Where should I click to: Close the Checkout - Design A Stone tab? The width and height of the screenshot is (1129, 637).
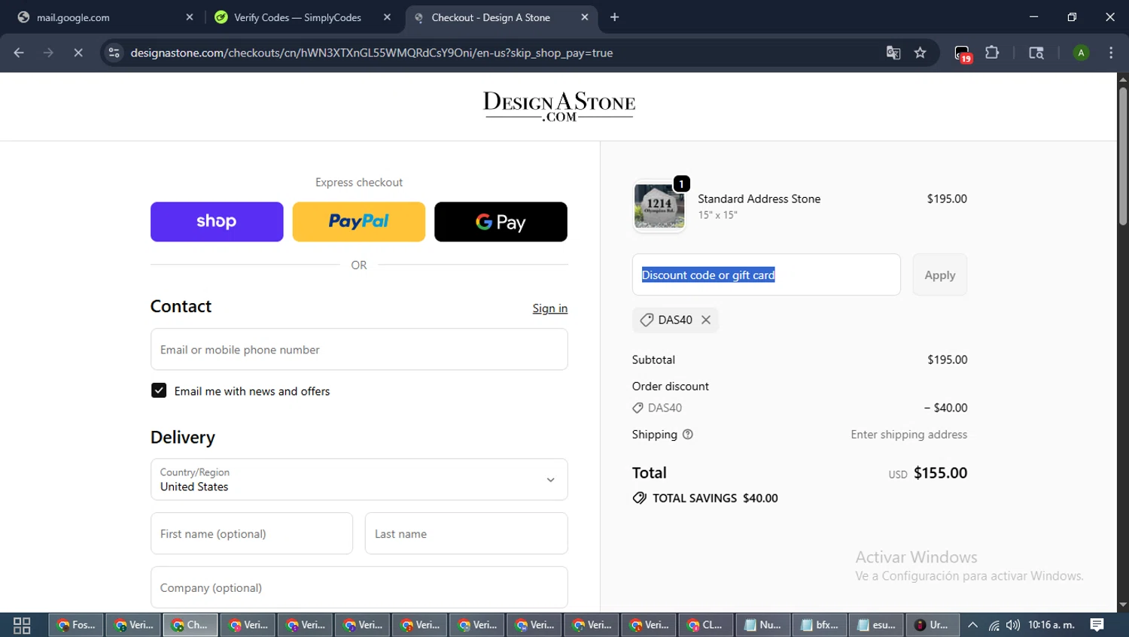pos(585,17)
